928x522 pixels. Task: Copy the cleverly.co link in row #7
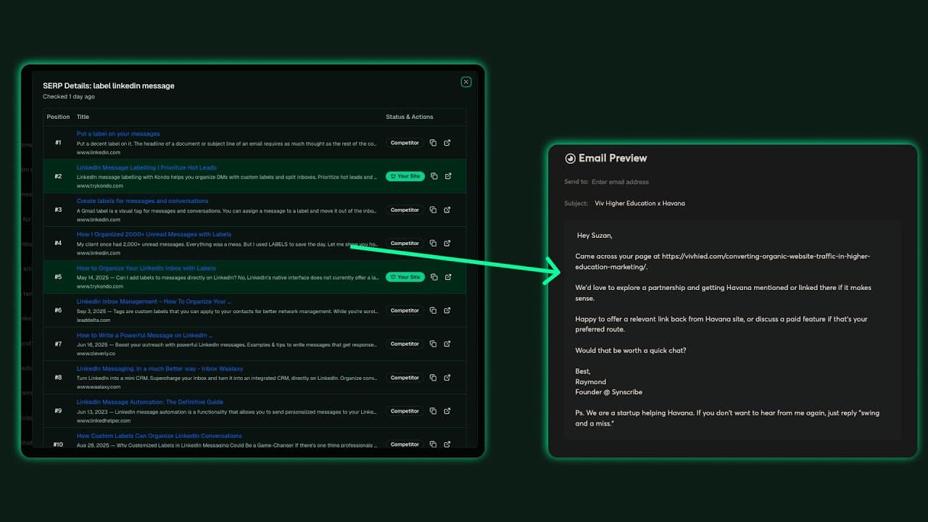433,344
